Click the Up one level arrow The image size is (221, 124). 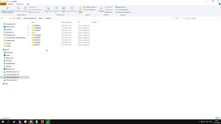(11, 18)
